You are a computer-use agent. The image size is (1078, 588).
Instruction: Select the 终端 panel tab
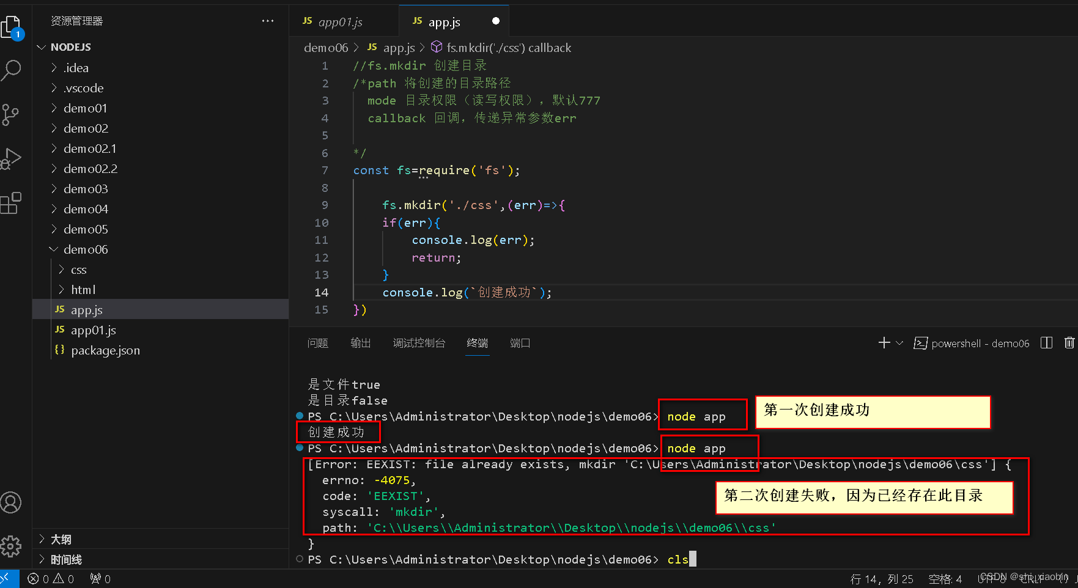478,343
